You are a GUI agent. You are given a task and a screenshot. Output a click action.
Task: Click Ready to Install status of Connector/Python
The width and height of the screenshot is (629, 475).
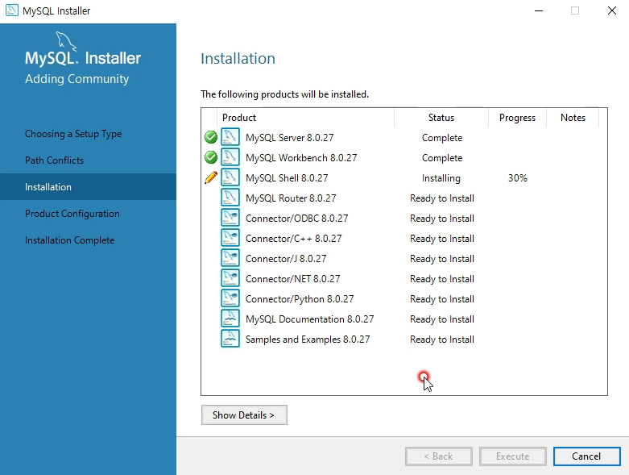442,298
